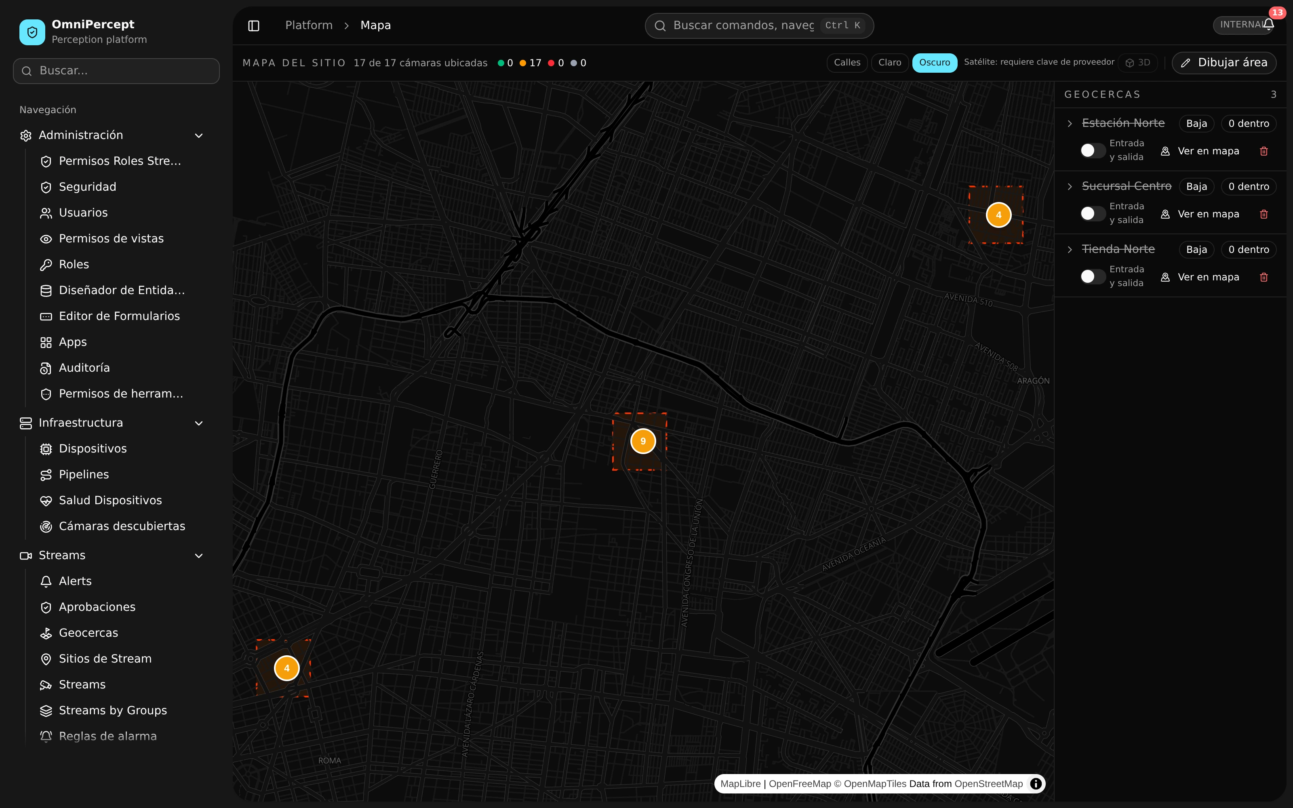Open the 4-camera cluster near Avenida 510
Image resolution: width=1293 pixels, height=808 pixels.
(x=998, y=215)
